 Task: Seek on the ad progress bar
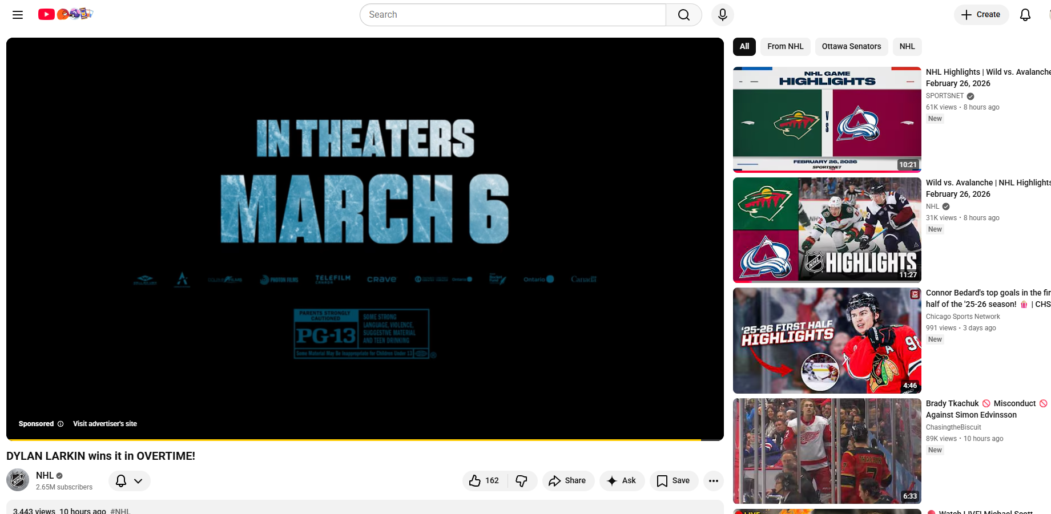tap(365, 440)
